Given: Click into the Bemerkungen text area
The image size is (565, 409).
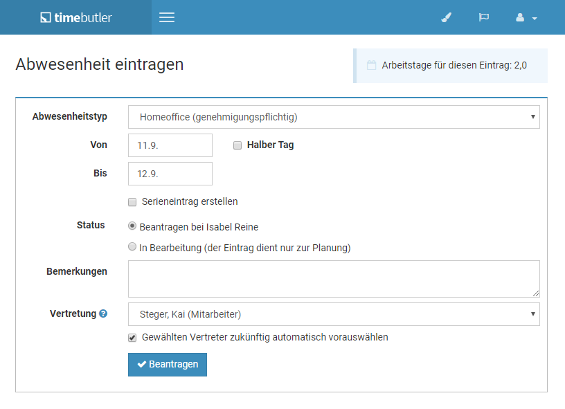Looking at the screenshot, I should 334,279.
